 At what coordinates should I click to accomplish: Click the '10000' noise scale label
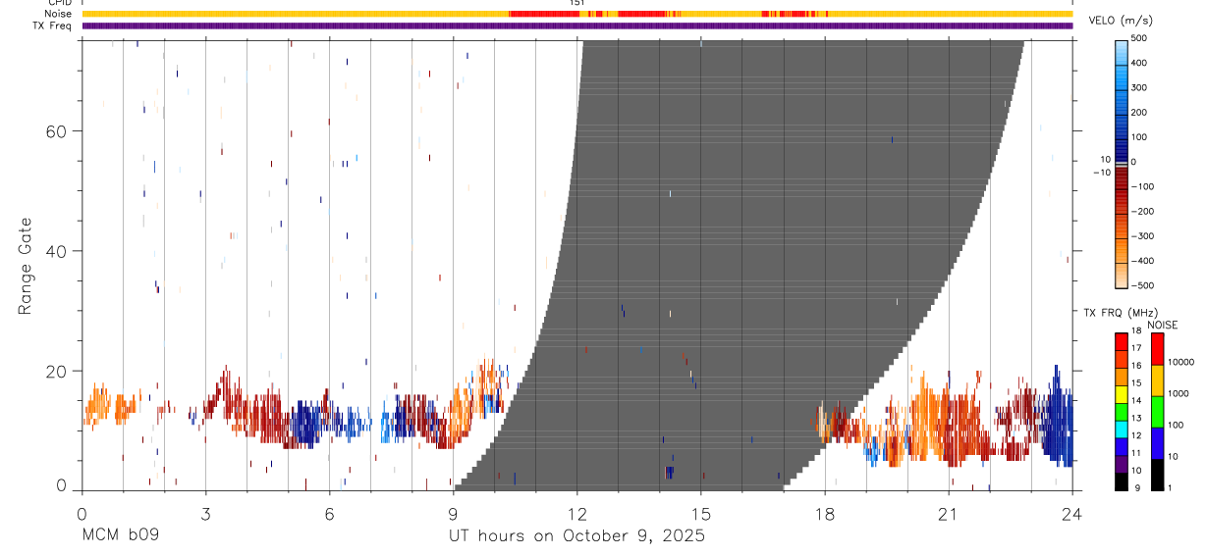(1182, 363)
